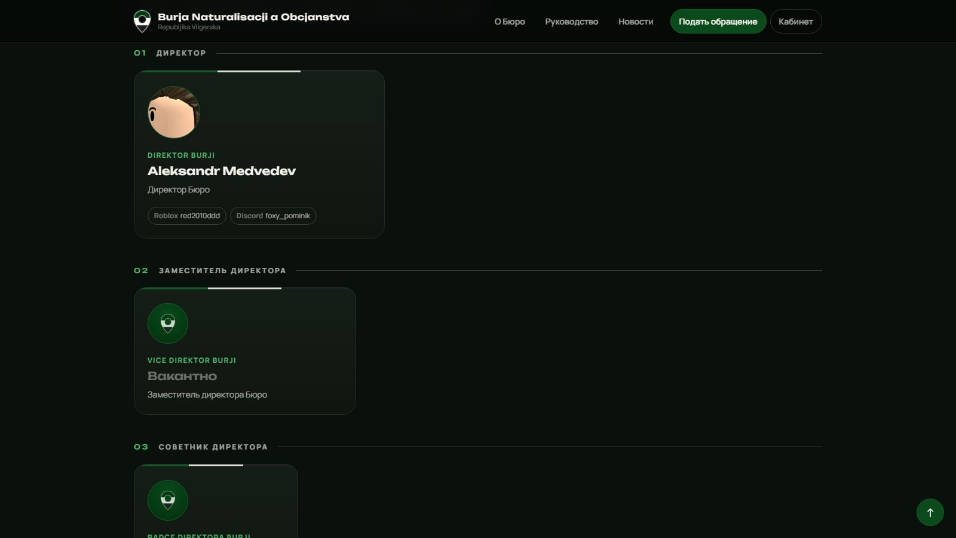This screenshot has height=538, width=956.
Task: Click the Burja logo icon in the header
Action: tap(142, 22)
